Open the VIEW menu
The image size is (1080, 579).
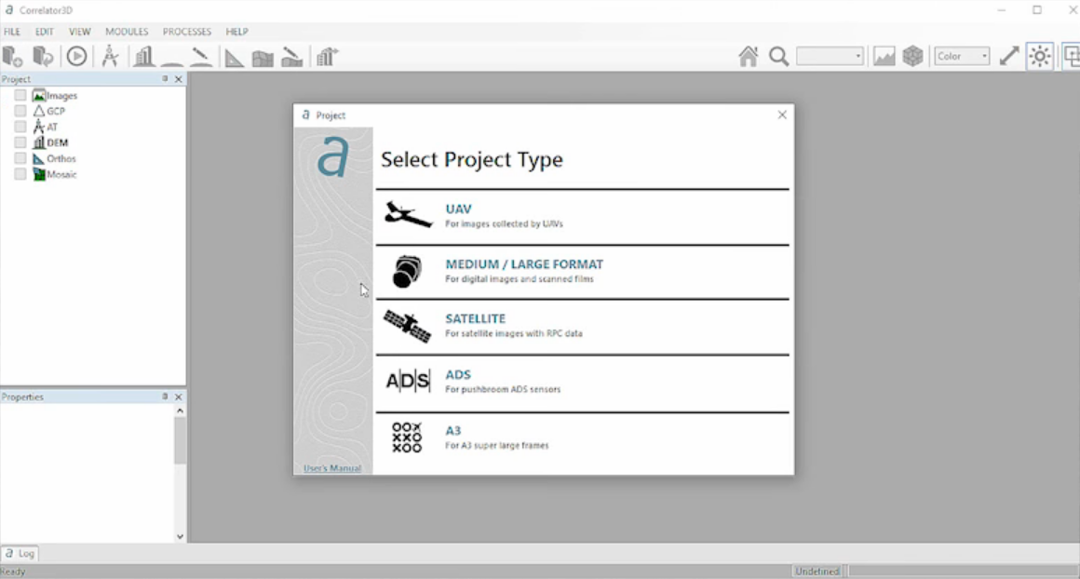[x=79, y=32]
